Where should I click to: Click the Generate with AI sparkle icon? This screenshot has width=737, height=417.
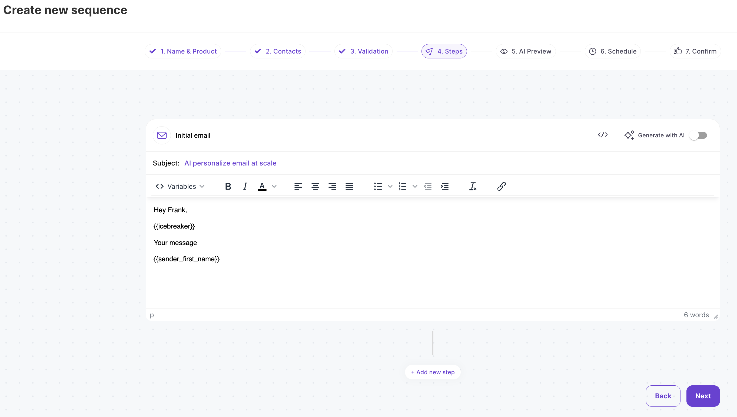[629, 135]
